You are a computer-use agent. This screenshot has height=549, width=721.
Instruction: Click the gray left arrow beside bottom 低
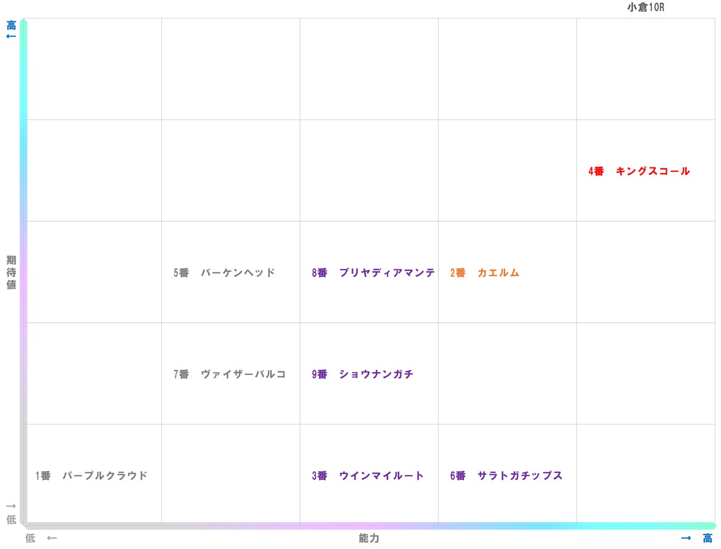[52, 538]
